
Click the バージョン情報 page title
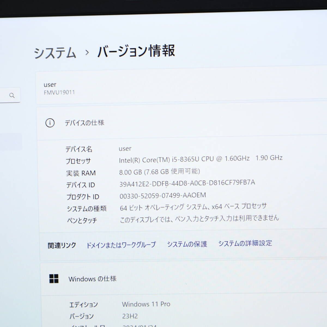click(x=136, y=51)
